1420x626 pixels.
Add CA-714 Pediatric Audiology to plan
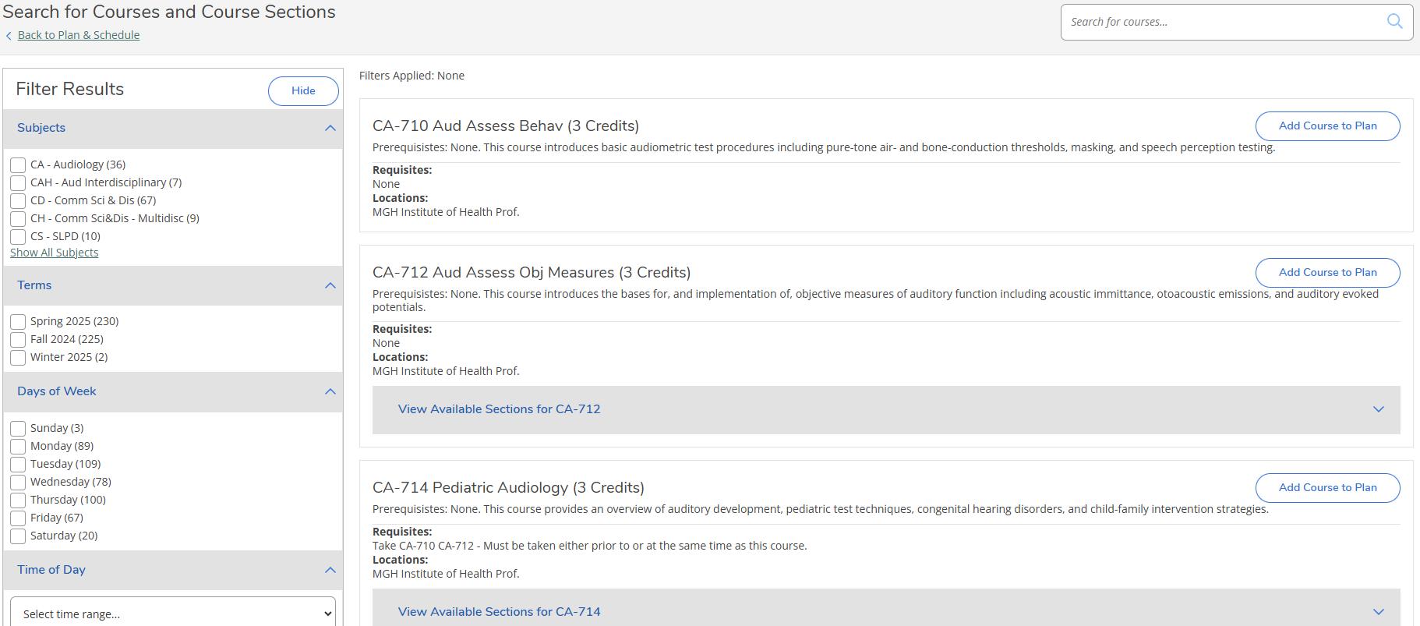tap(1327, 488)
